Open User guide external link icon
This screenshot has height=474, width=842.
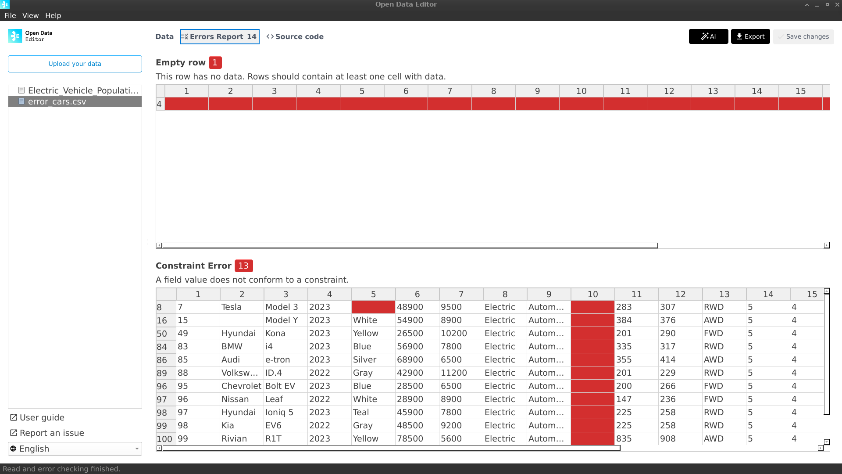14,417
